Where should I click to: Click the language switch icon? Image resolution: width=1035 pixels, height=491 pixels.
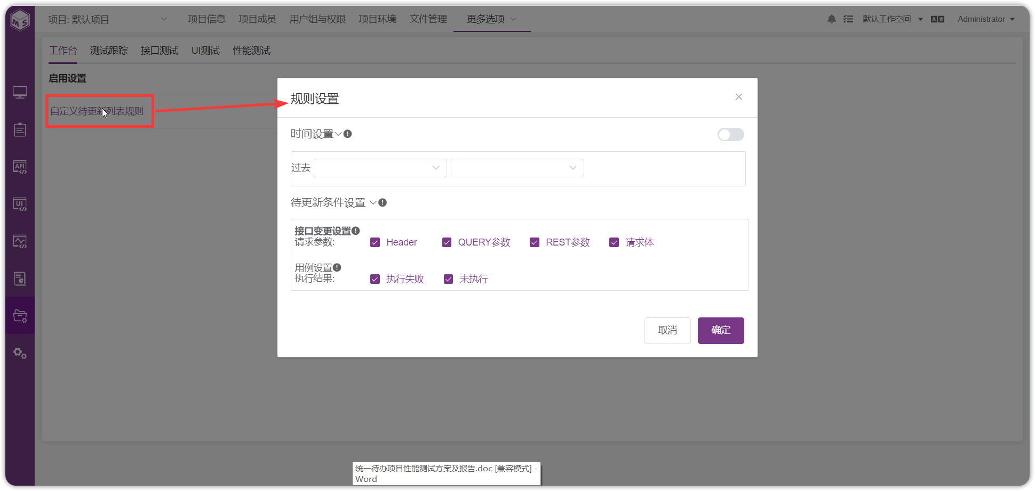pyautogui.click(x=937, y=19)
